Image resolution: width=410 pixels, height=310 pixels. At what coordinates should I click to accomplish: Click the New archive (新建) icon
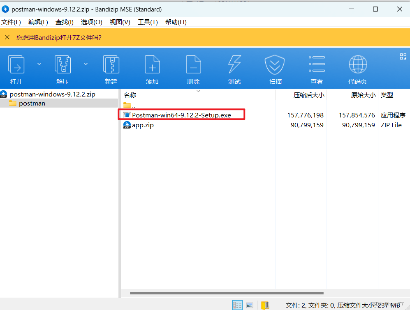click(x=111, y=64)
